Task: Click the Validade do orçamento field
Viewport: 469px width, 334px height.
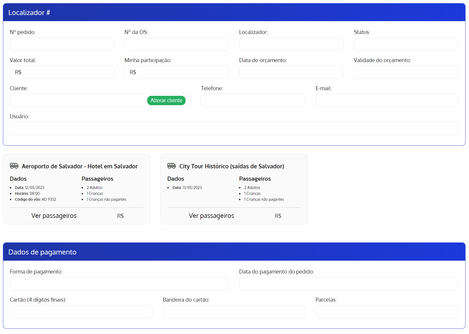Action: pos(406,72)
